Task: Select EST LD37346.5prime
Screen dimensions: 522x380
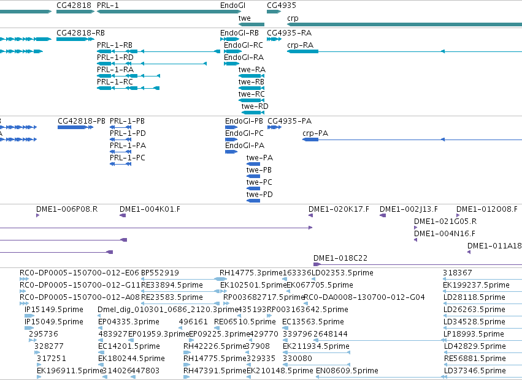Action: [482, 377]
